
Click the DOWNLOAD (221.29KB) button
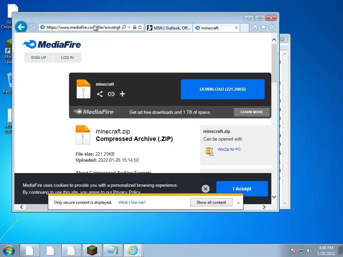pos(223,89)
